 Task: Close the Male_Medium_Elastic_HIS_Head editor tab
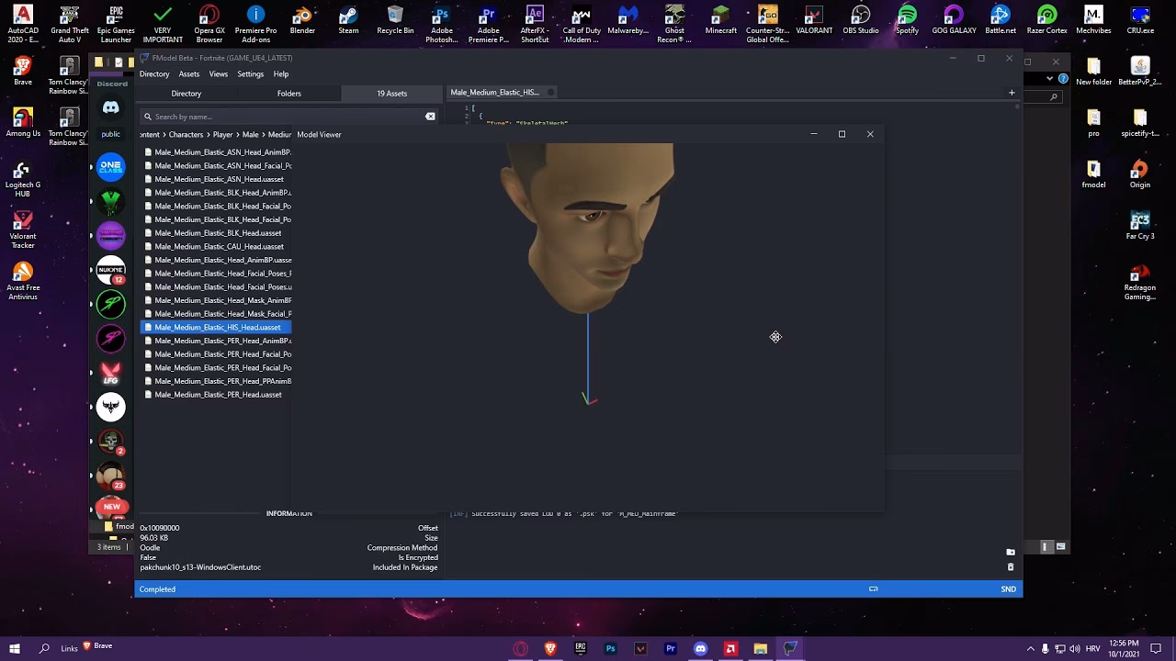tap(551, 93)
